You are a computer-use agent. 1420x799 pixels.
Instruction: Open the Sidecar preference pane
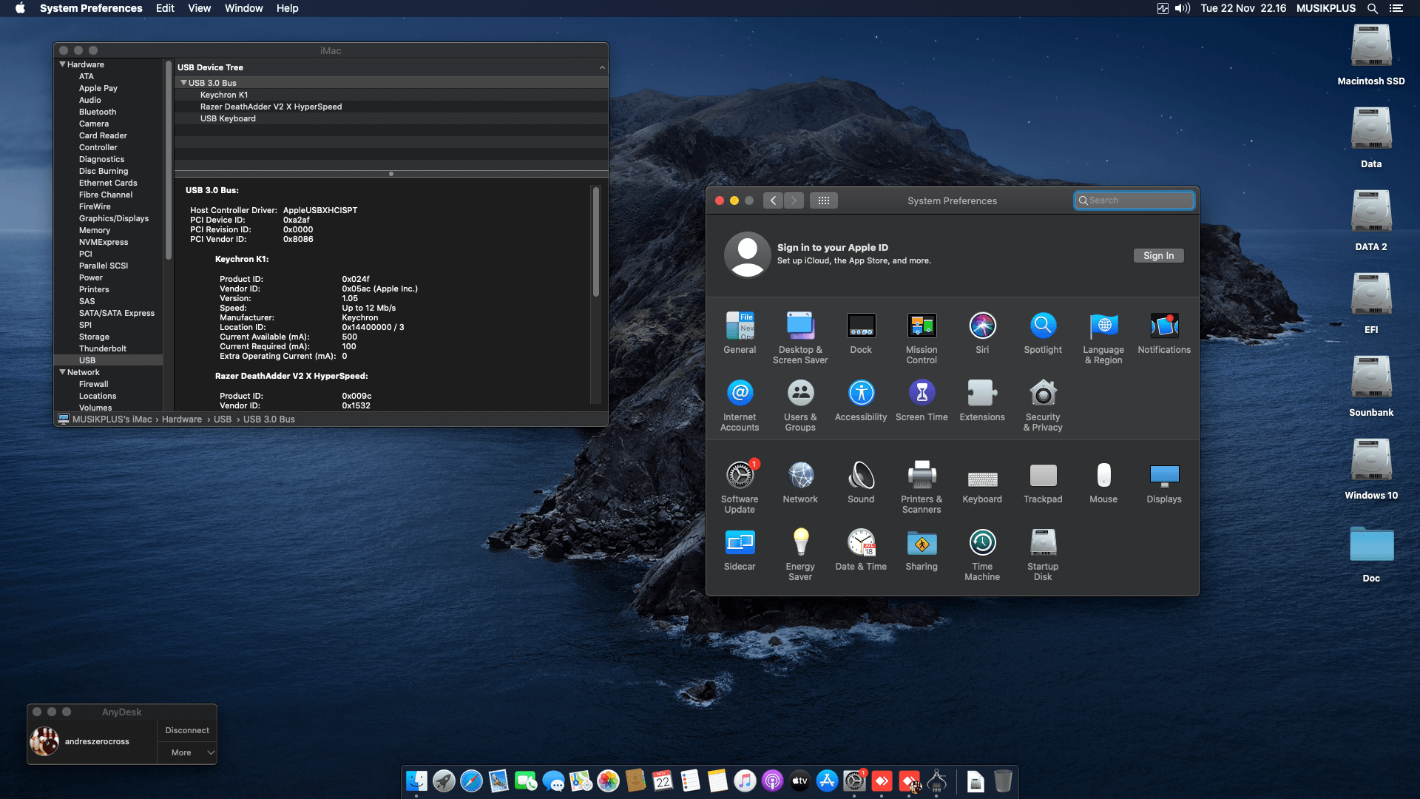[739, 543]
